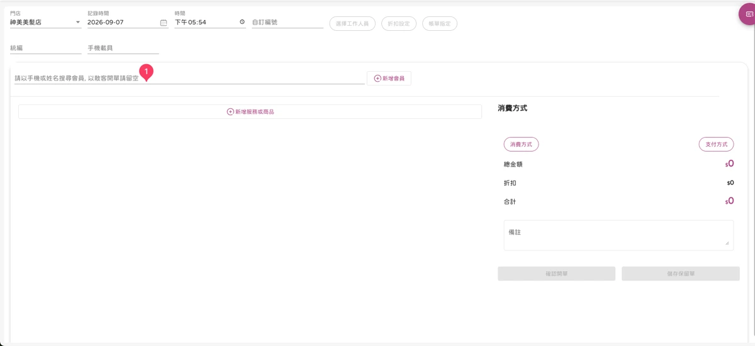
Task: Click the purple circular icon at top right
Action: pos(747,14)
